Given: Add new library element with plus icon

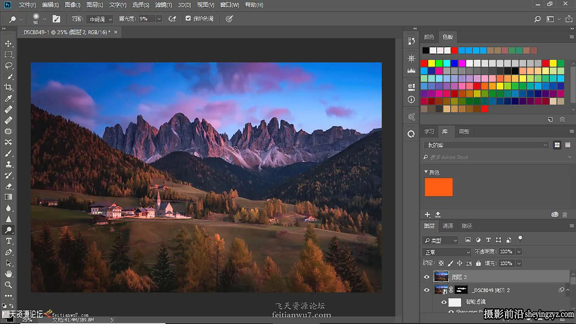Looking at the screenshot, I should [427, 215].
